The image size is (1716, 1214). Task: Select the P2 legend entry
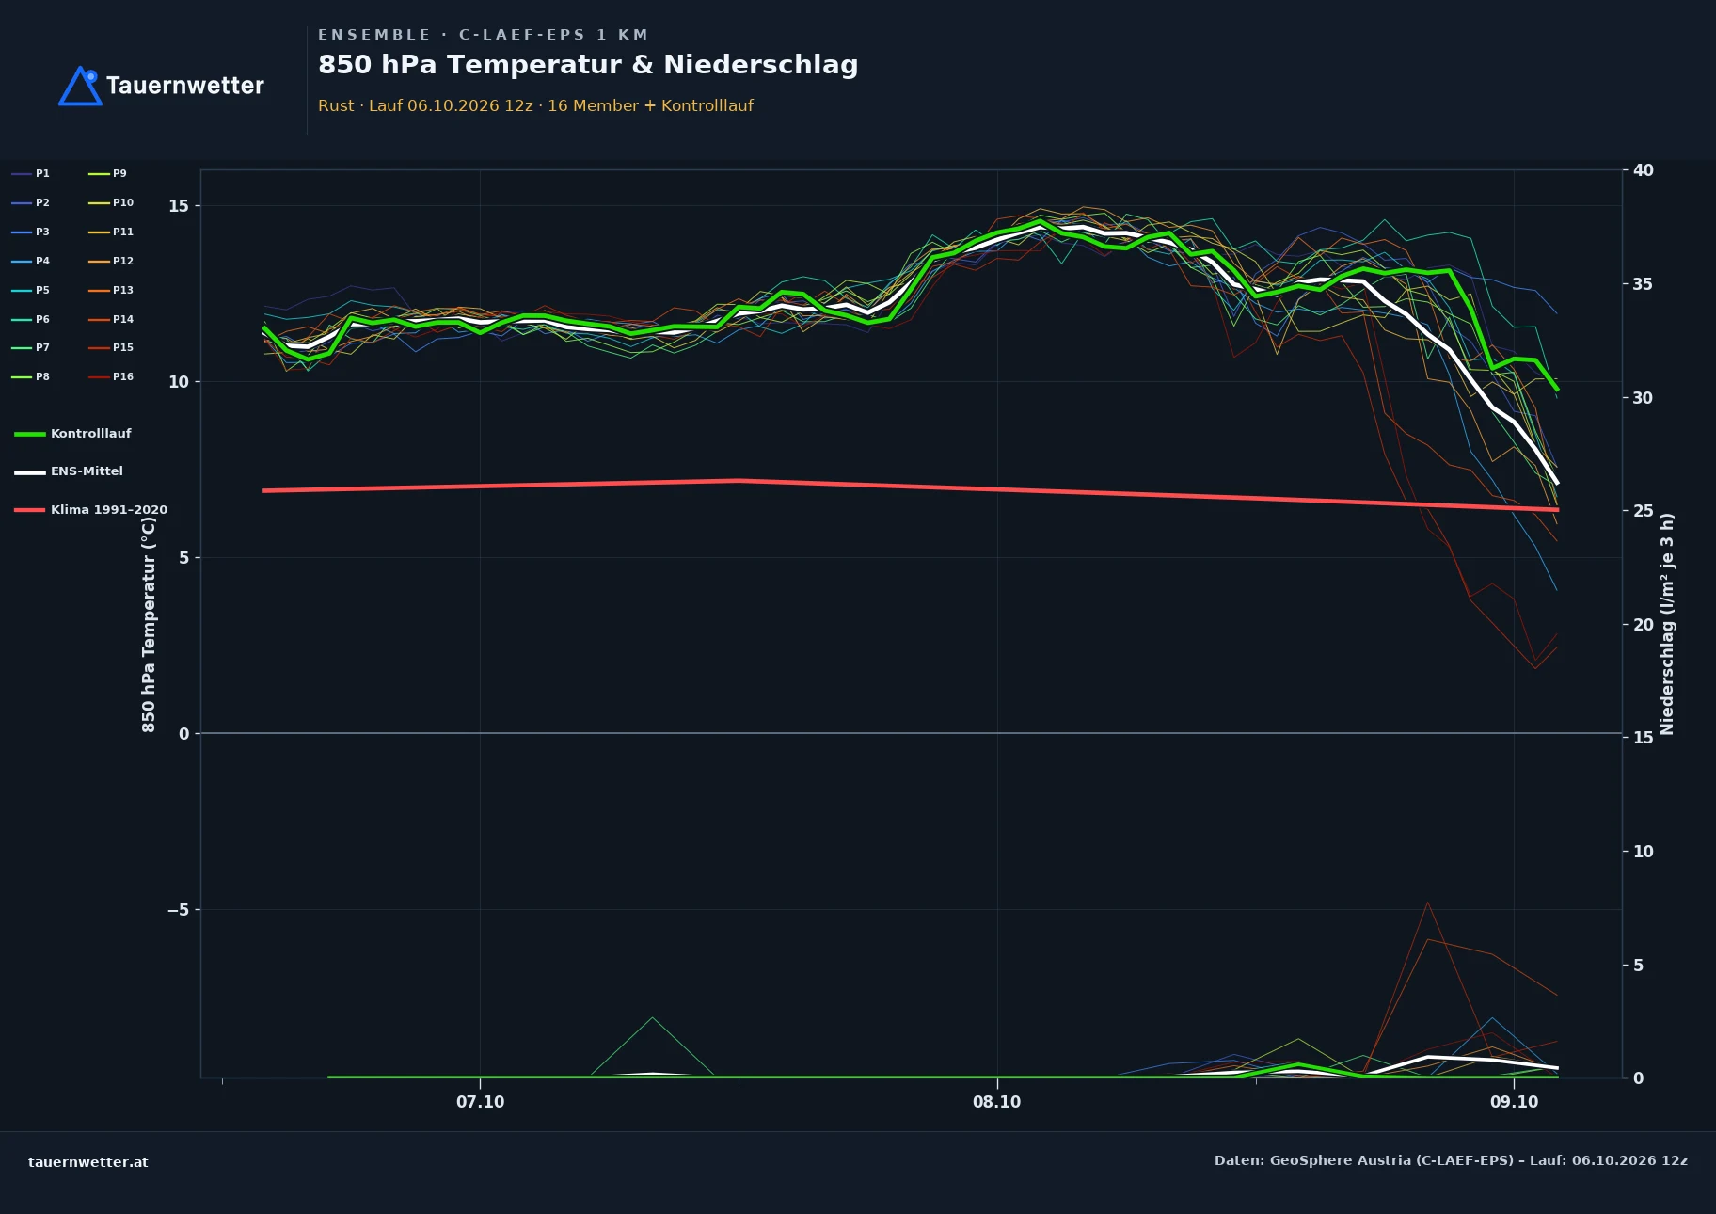coord(31,203)
